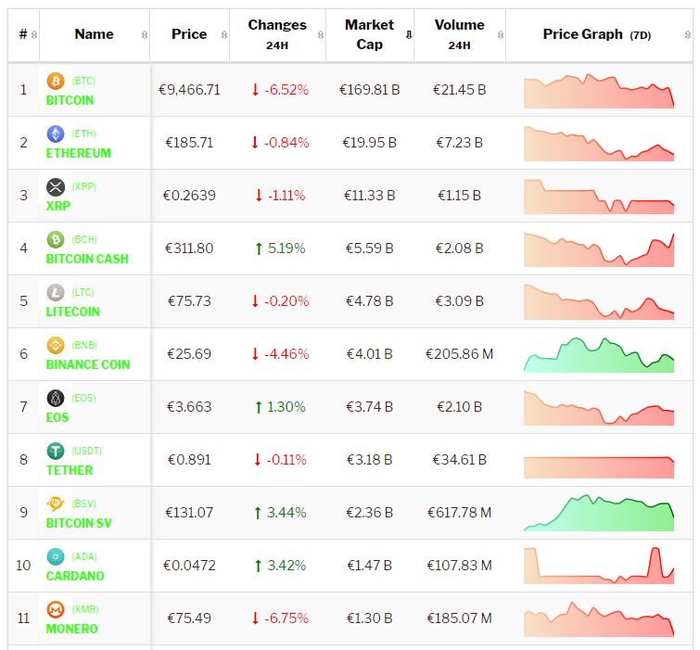Click the Ethereum logo icon
The image size is (700, 650).
(56, 134)
